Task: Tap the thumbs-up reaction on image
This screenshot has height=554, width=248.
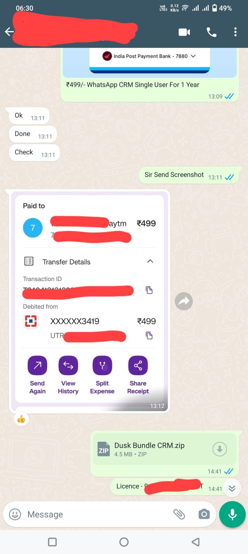Action: coord(21,419)
